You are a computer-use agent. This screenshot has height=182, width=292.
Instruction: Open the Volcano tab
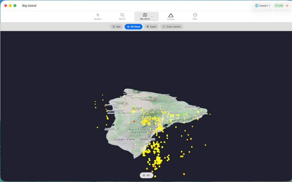(x=171, y=16)
